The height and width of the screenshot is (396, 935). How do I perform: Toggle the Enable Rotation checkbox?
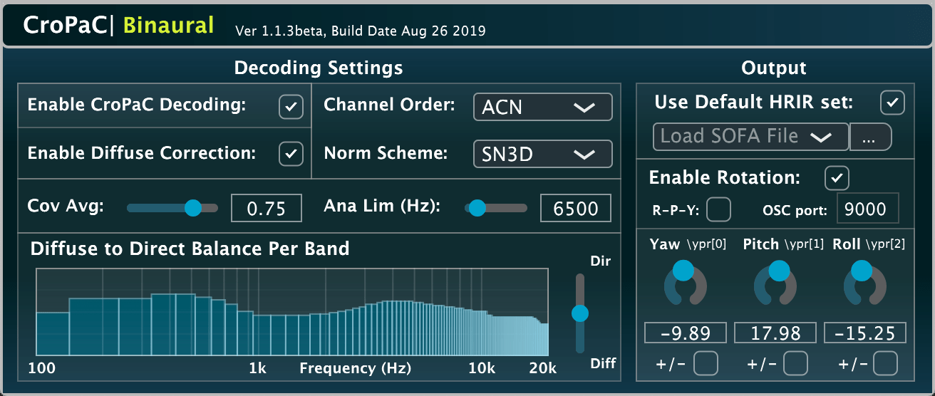[837, 178]
